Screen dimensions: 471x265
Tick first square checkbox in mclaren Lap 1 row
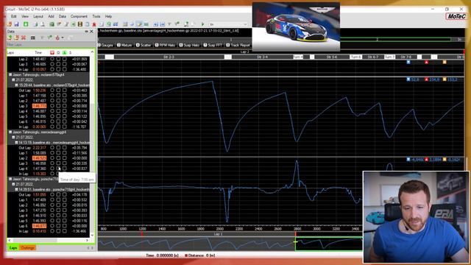[x=59, y=96]
